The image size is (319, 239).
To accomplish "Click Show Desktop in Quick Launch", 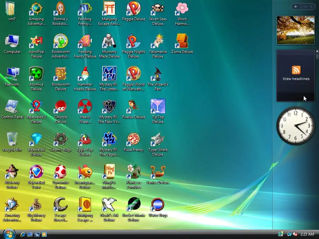I will (x=30, y=234).
